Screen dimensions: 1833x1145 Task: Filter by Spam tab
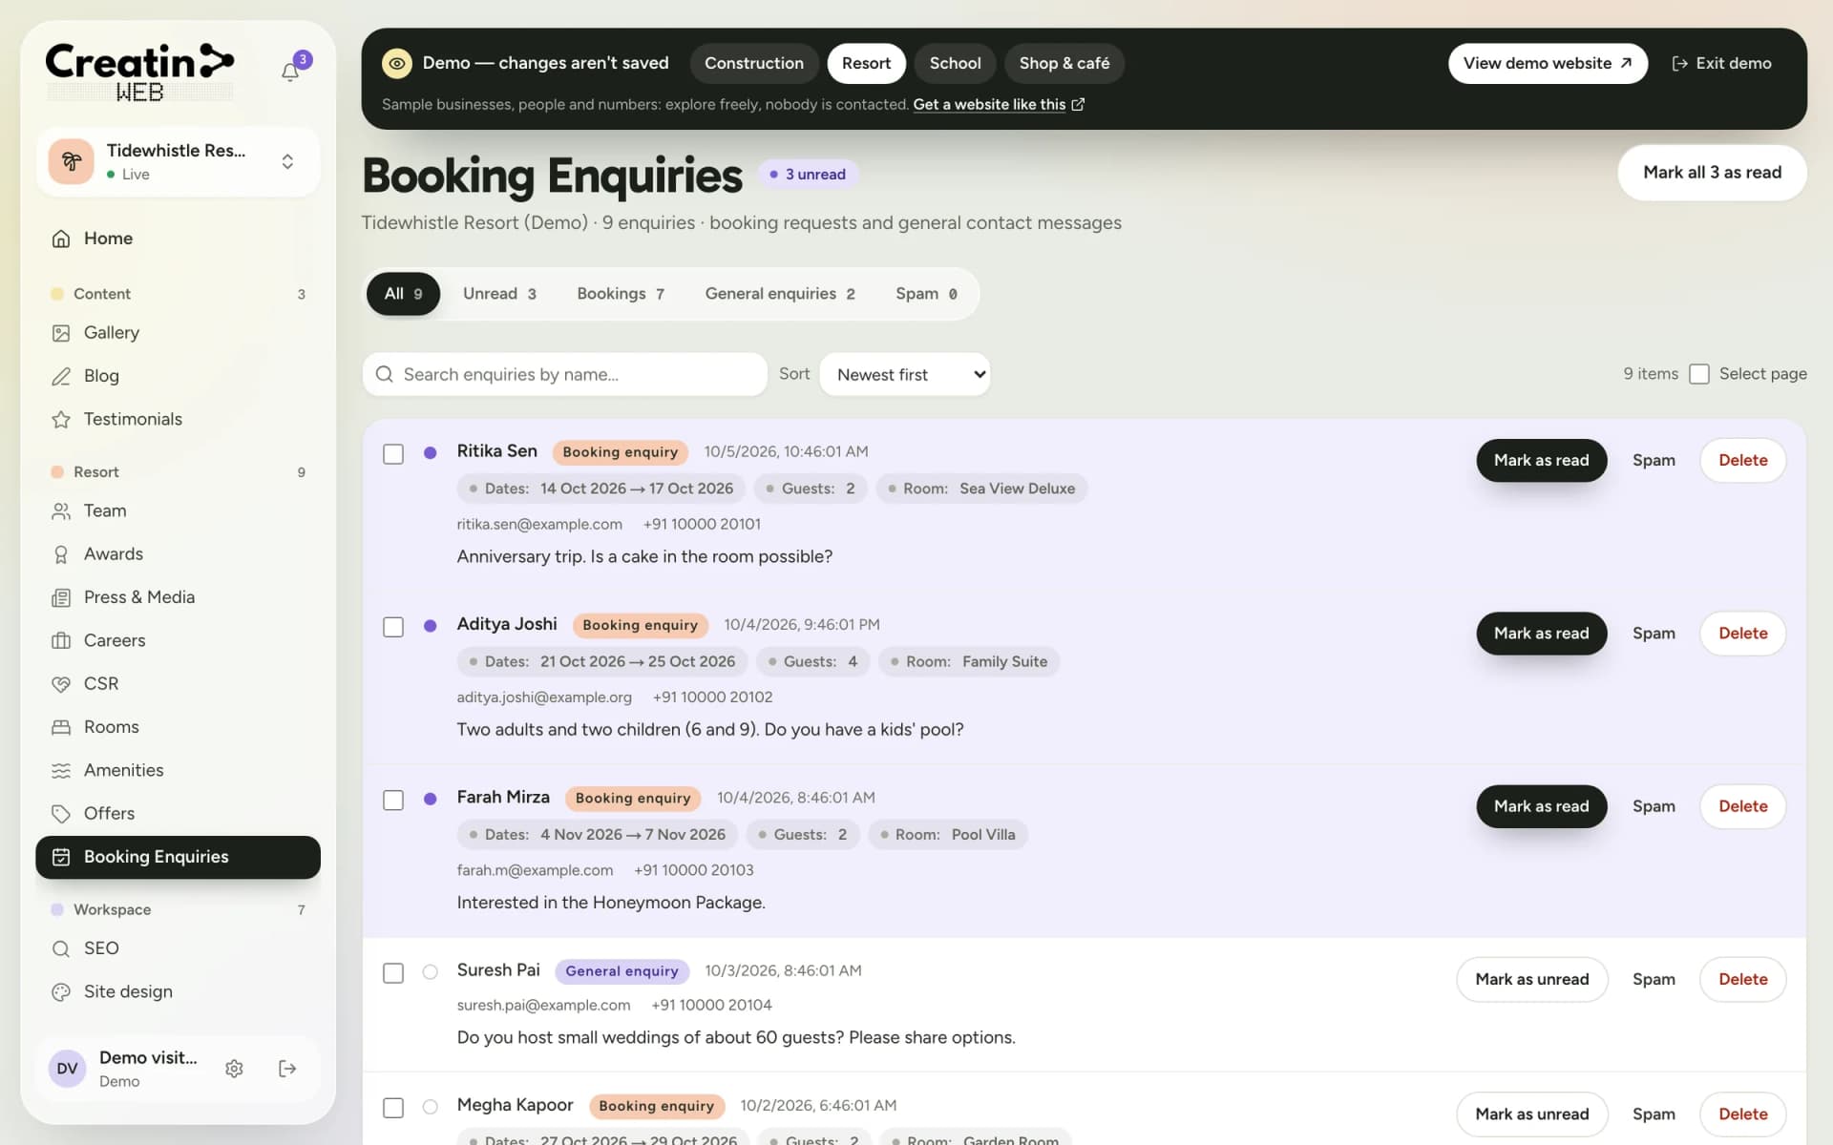[926, 294]
